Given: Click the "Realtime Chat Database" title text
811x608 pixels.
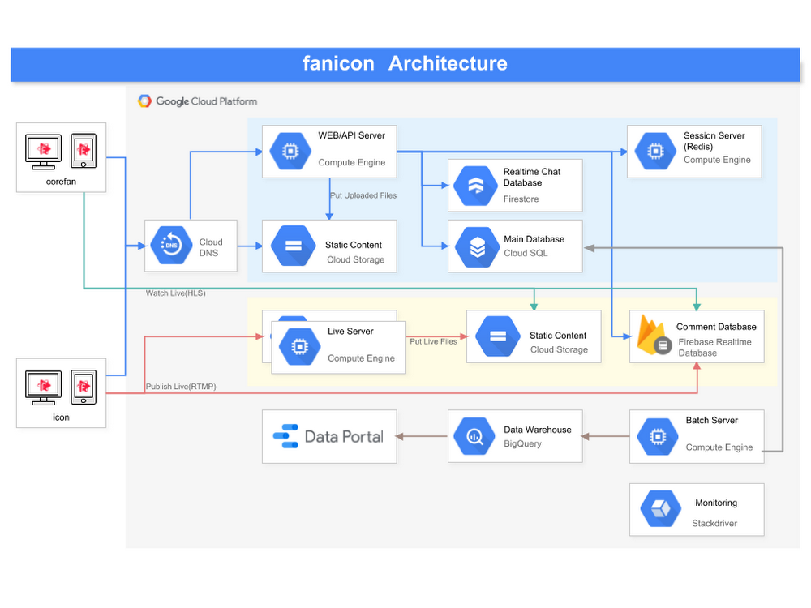Looking at the screenshot, I should (532, 177).
